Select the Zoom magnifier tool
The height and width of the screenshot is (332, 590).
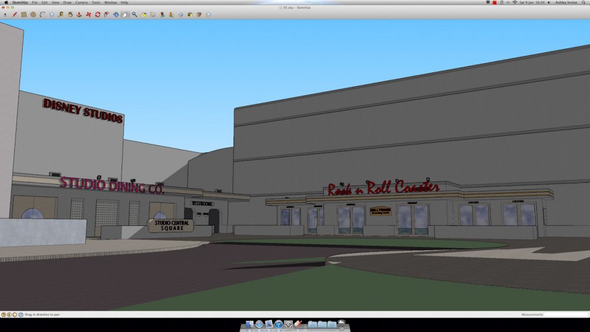coord(135,15)
